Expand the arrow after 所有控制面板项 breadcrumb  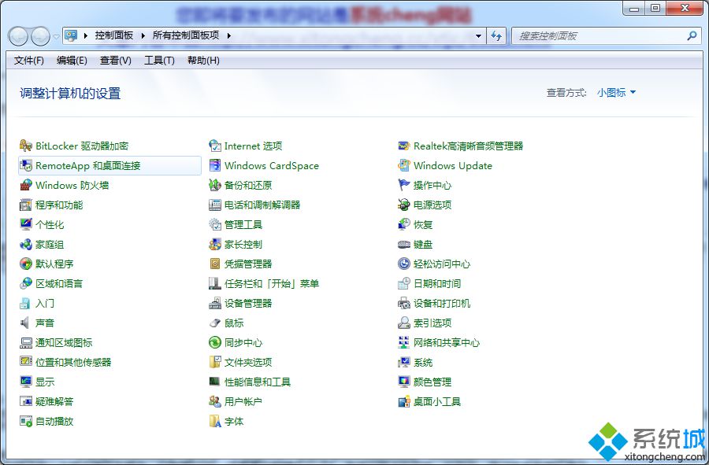pos(228,35)
